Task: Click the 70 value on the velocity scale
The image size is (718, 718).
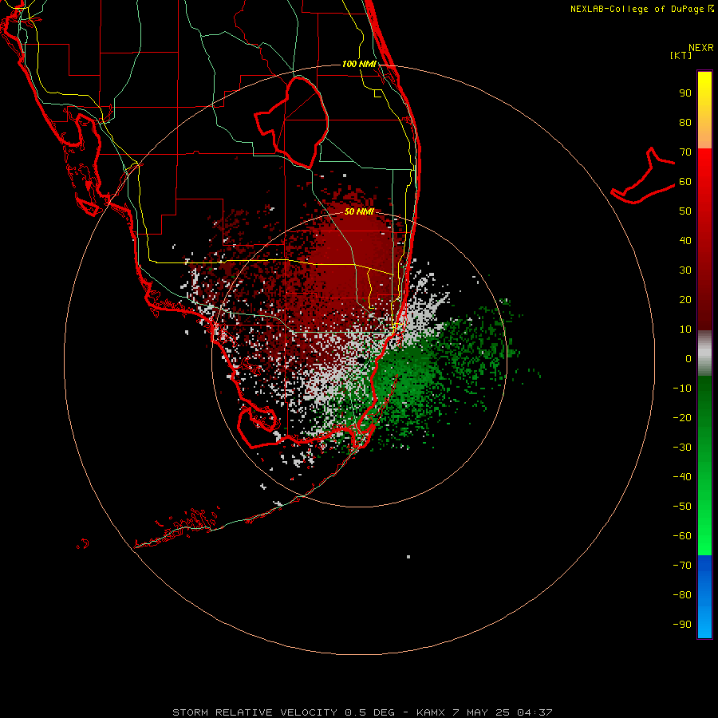Action: tap(685, 152)
